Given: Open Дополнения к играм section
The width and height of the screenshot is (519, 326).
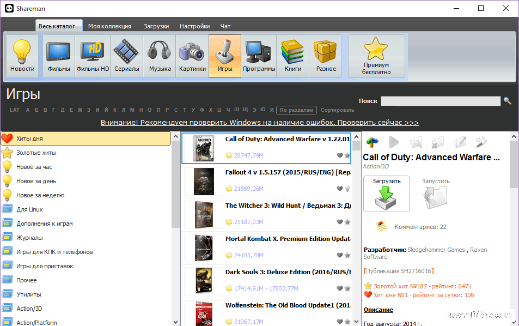Looking at the screenshot, I should point(86,224).
